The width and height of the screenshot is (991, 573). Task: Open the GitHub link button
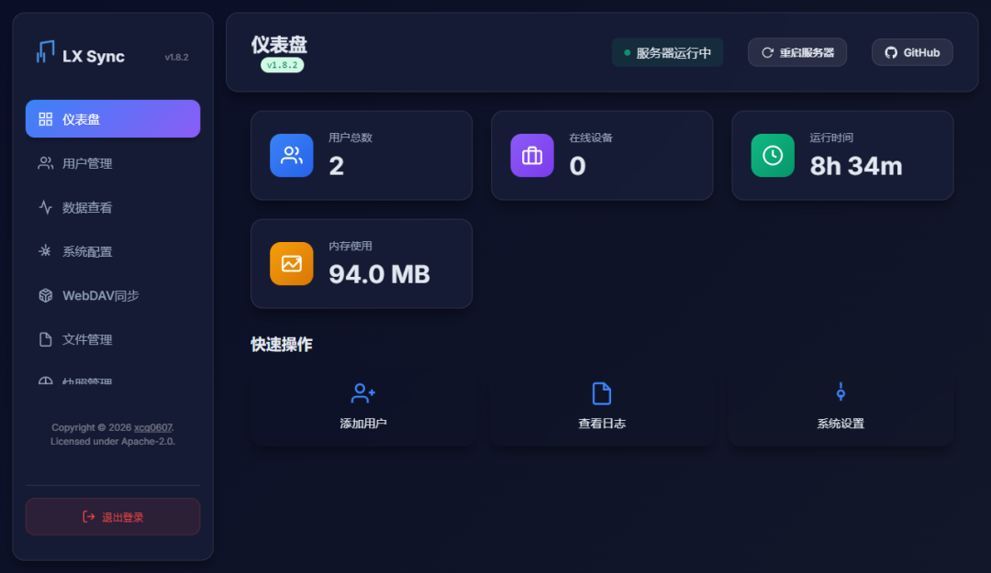pos(912,52)
